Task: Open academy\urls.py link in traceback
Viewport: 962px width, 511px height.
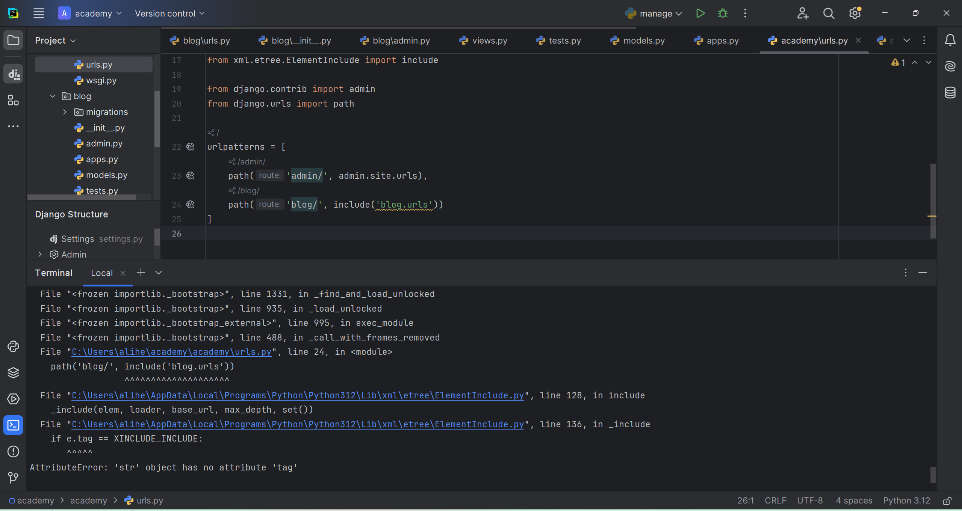Action: point(171,352)
